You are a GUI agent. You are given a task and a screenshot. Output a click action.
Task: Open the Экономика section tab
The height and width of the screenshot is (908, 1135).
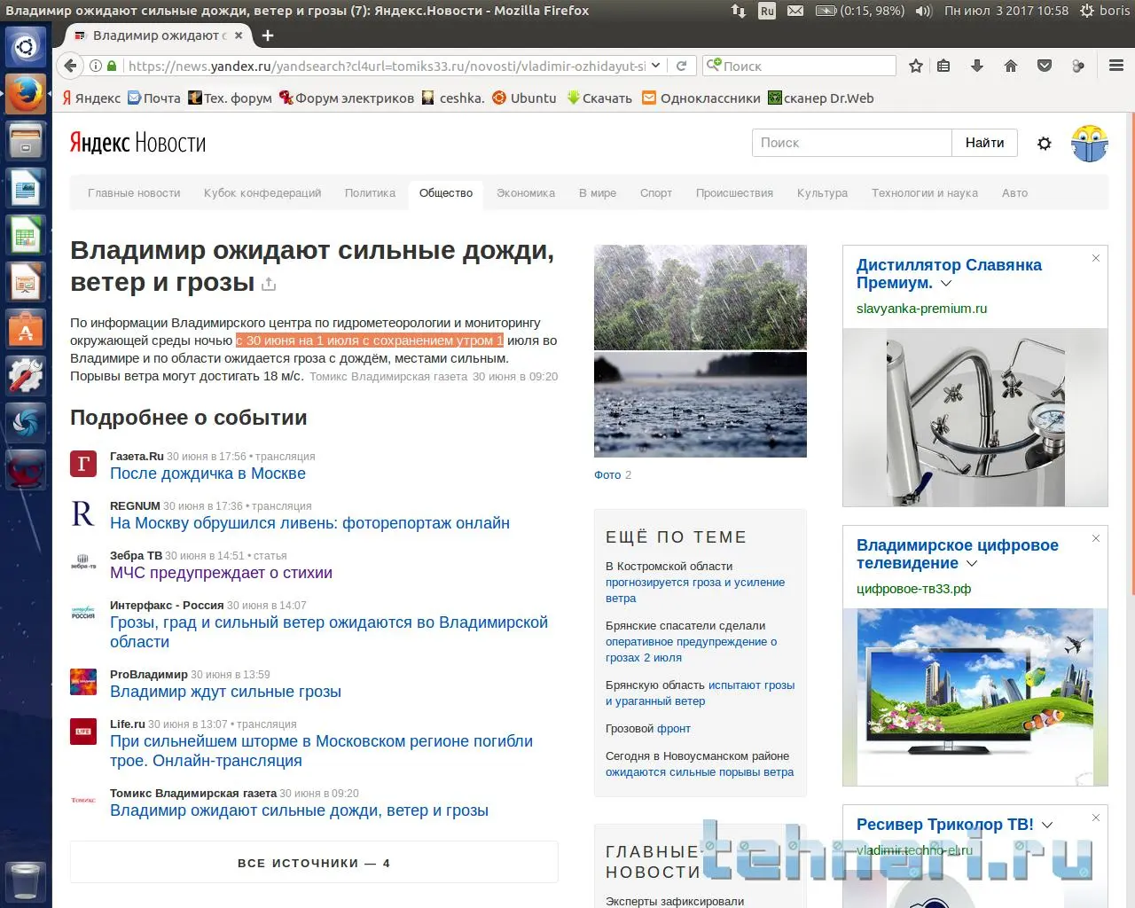[526, 193]
